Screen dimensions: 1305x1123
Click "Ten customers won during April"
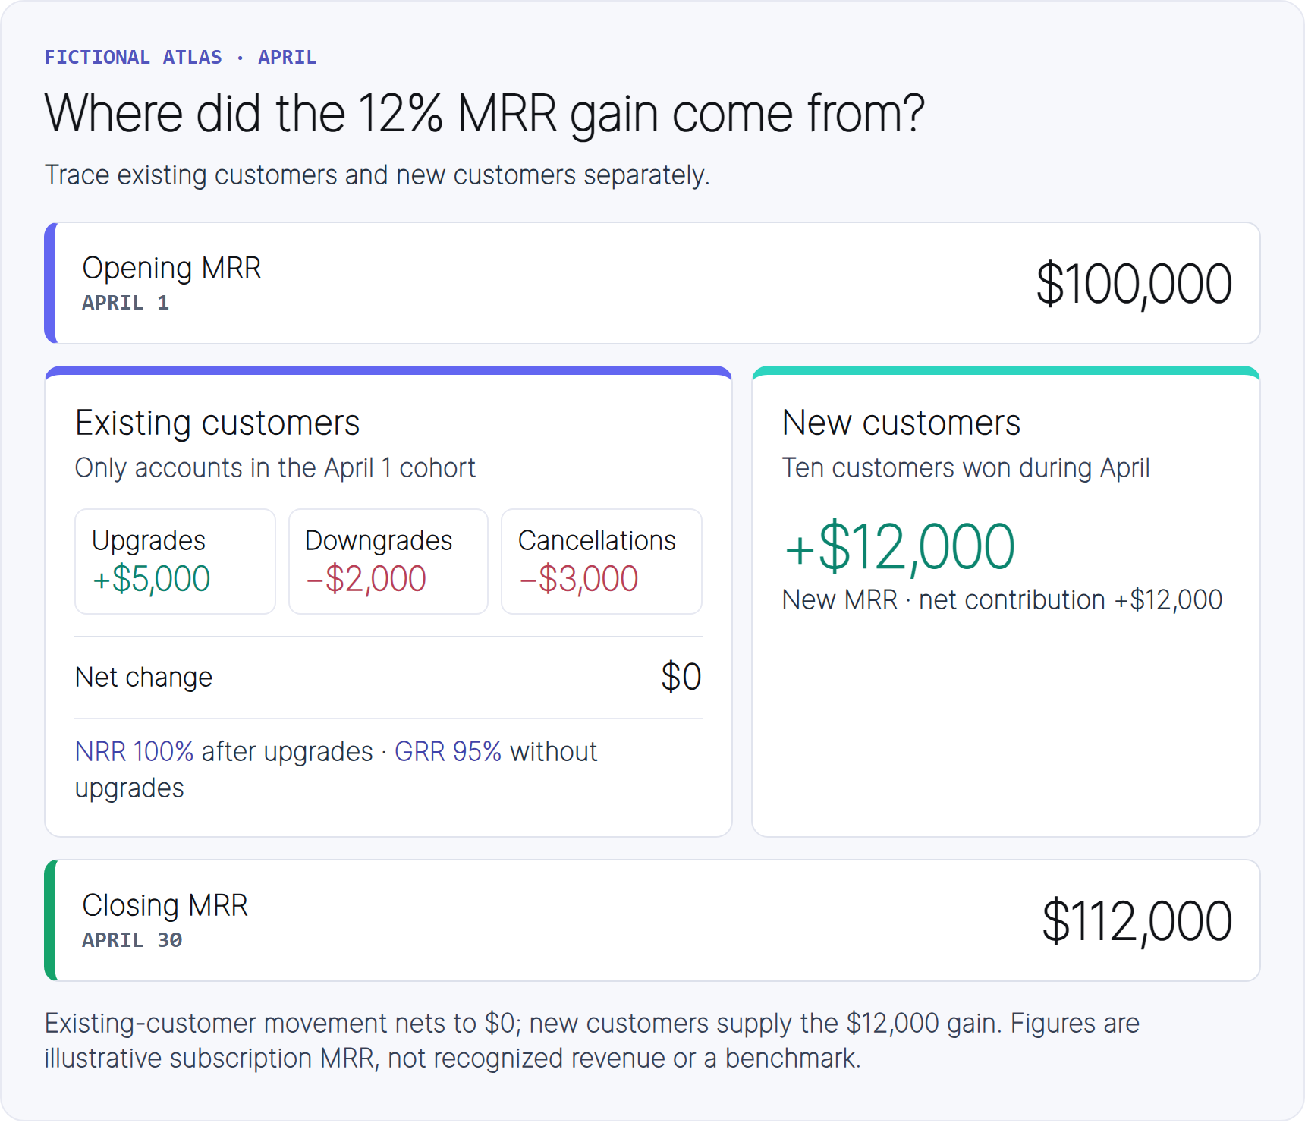click(966, 468)
